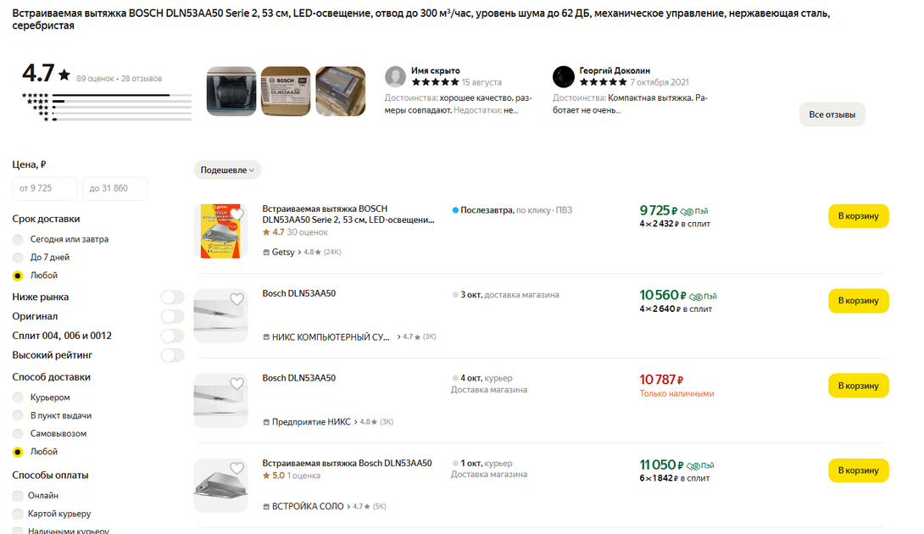Image resolution: width=924 pixels, height=534 pixels.
Task: Click the Getsy shop icon
Action: click(x=266, y=253)
